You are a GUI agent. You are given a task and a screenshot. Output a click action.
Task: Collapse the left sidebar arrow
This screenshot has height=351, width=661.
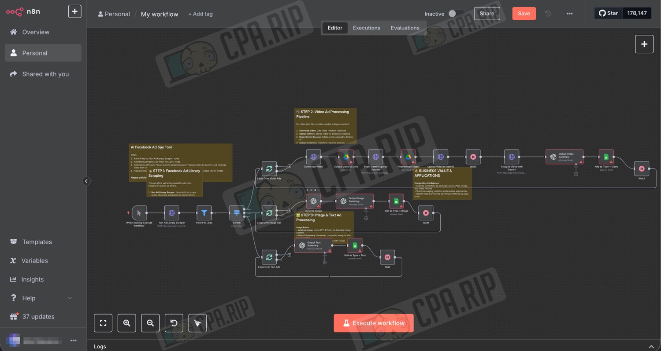click(x=86, y=181)
